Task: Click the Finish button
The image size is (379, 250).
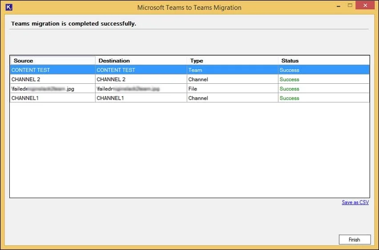Action: (355, 240)
